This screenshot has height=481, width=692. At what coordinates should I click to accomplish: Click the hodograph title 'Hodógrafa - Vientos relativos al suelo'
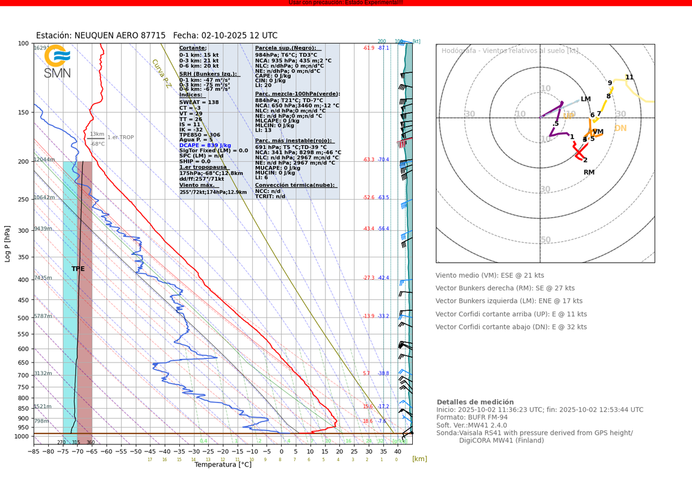510,51
